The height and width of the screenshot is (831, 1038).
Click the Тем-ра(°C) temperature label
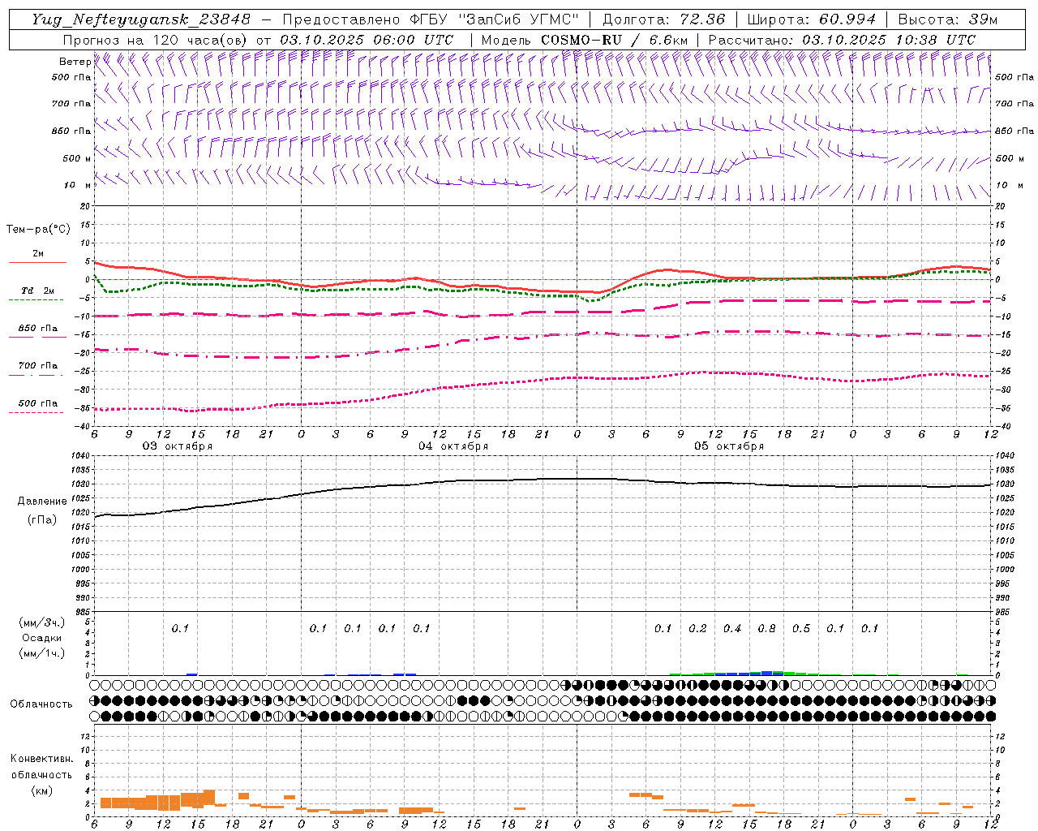pos(38,230)
